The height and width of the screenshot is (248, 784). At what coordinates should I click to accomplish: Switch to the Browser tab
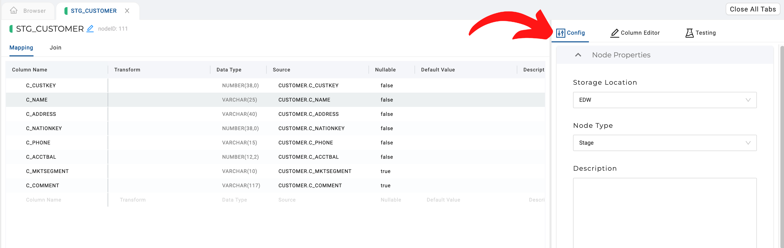coord(28,11)
